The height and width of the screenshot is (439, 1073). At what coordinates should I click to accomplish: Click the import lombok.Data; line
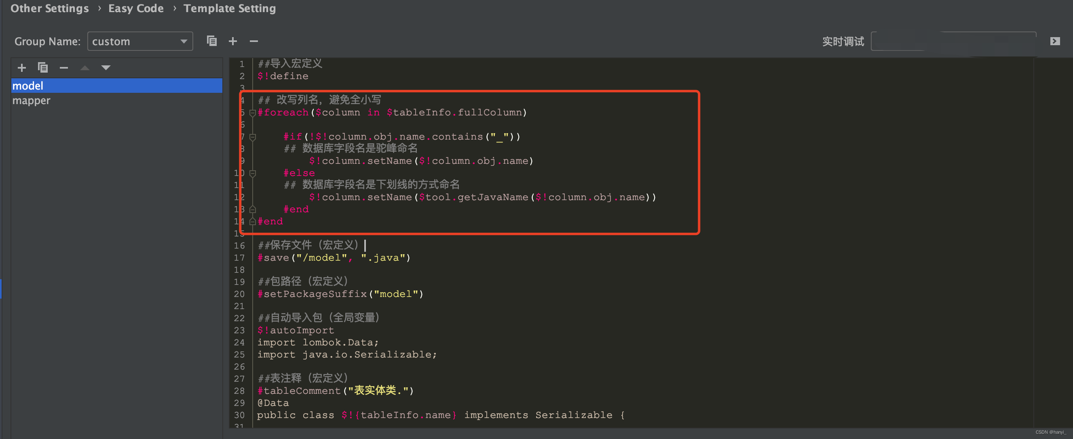pos(318,342)
